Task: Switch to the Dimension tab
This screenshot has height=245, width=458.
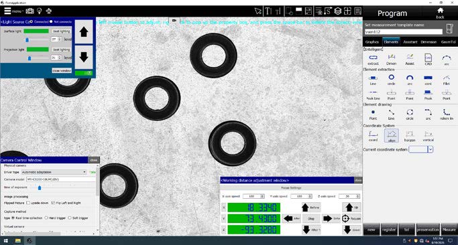Action: point(428,42)
